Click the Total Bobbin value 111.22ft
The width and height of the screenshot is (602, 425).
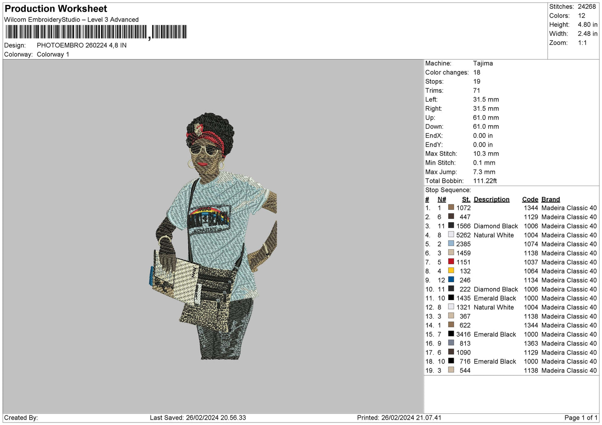[x=485, y=181]
